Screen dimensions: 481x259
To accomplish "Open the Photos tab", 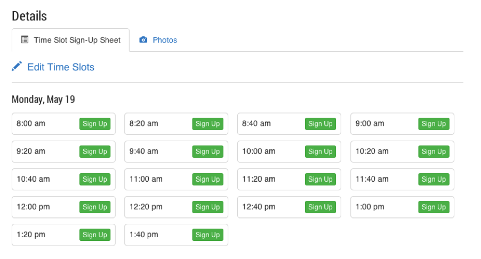I will pos(158,40).
